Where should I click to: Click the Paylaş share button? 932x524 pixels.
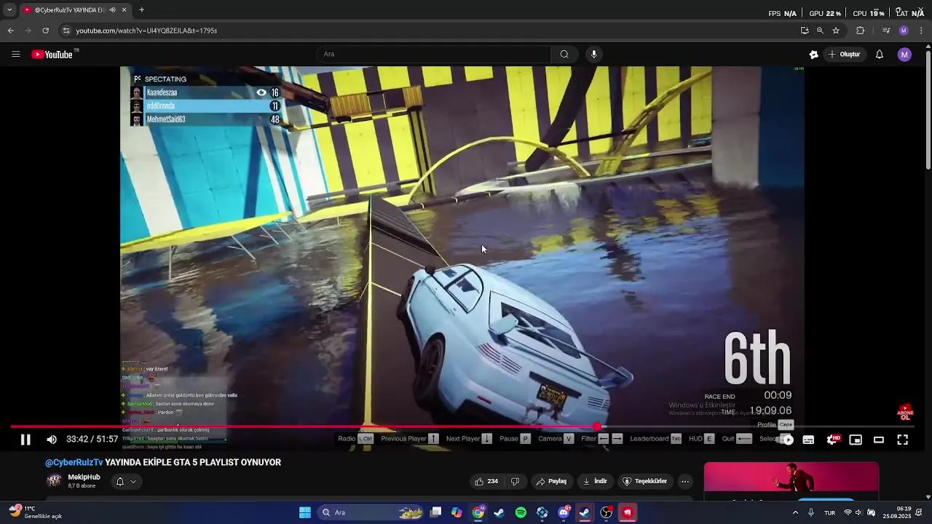551,481
